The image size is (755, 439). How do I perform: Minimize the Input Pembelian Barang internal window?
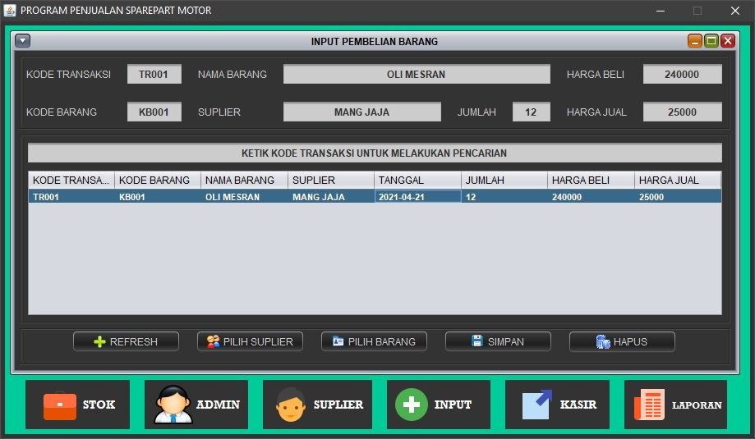(x=695, y=41)
